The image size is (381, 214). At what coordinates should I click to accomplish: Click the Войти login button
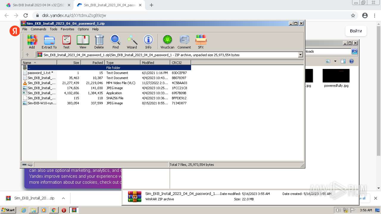[356, 31]
